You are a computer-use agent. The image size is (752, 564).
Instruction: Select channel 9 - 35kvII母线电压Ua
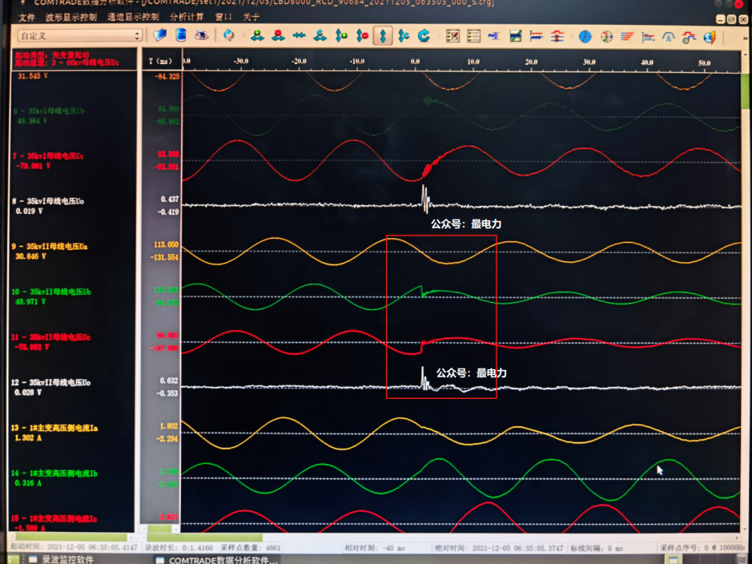[49, 246]
